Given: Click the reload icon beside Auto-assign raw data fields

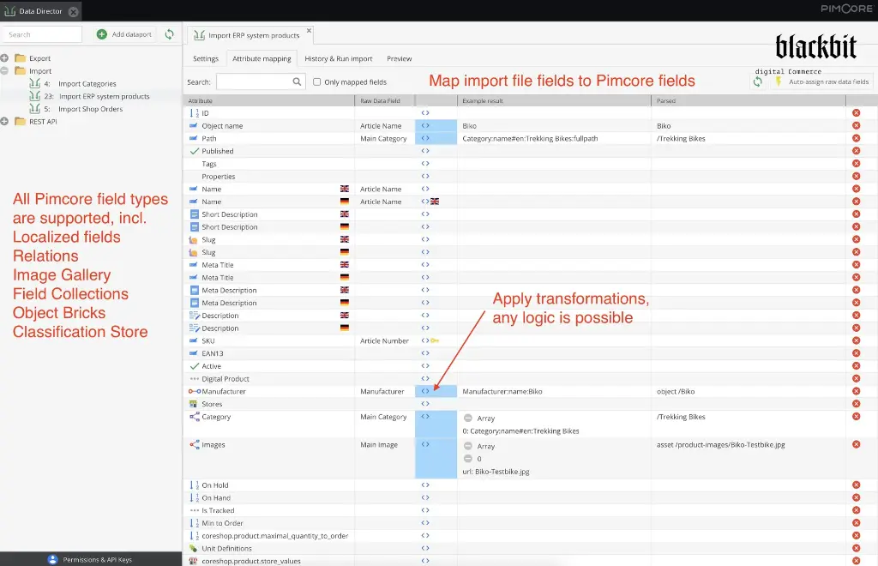Looking at the screenshot, I should coord(758,81).
